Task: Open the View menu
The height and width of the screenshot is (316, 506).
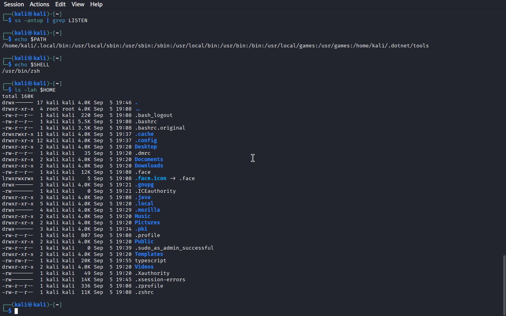Action: (78, 4)
